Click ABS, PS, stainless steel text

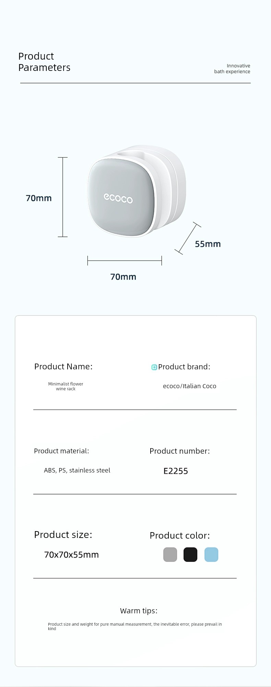[x=77, y=470]
